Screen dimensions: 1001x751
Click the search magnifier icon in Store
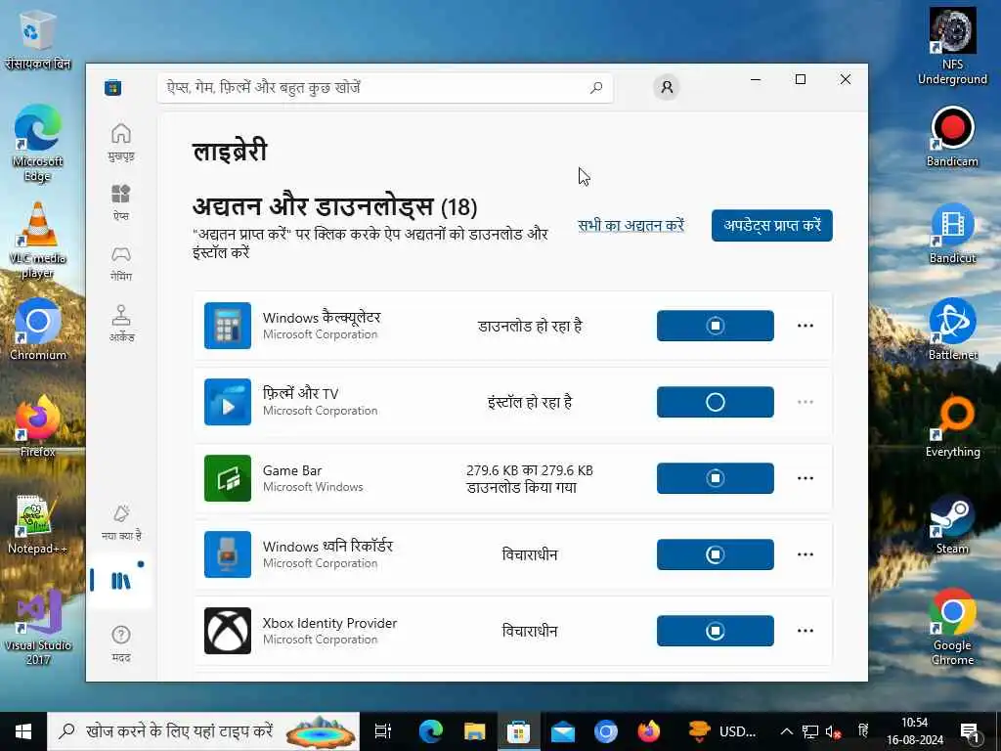596,87
